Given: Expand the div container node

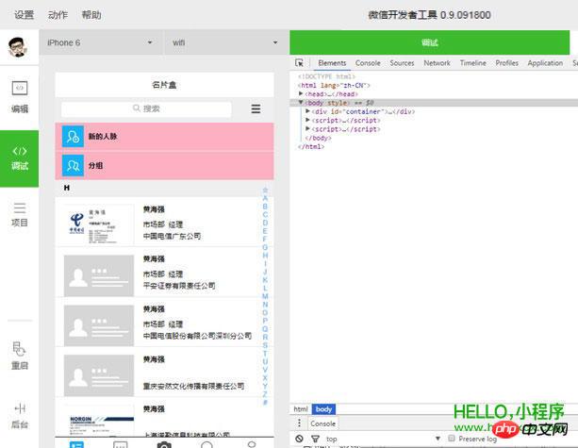Looking at the screenshot, I should coord(308,111).
